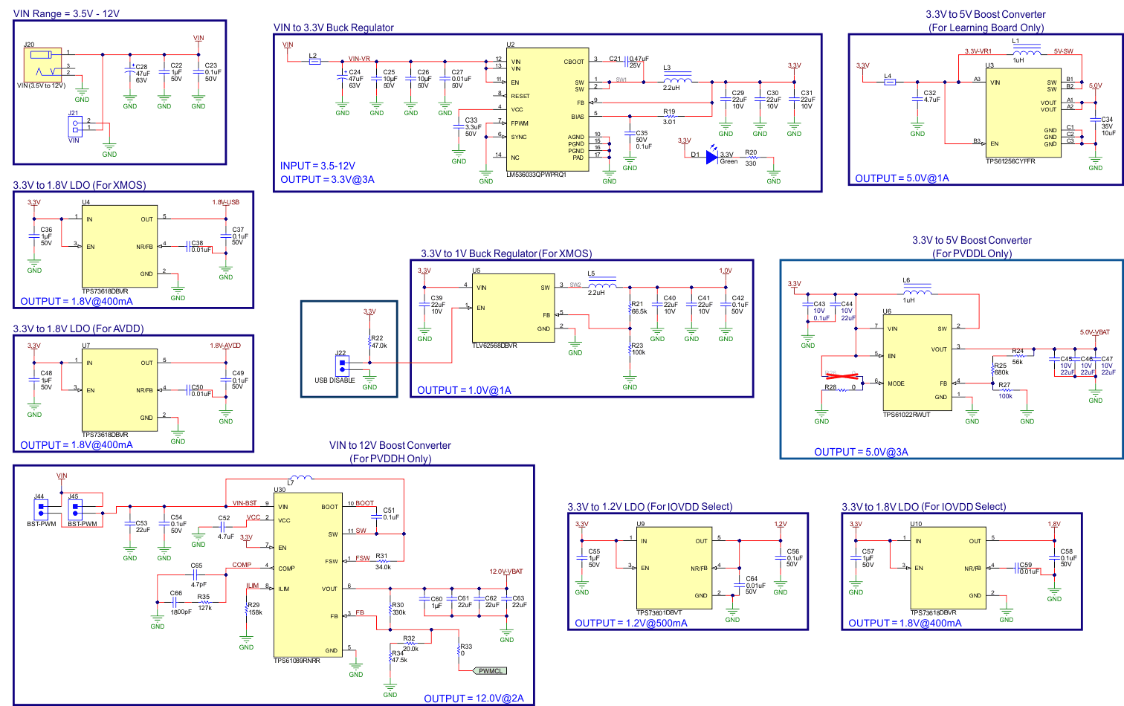The height and width of the screenshot is (706, 1124).
Task: Select the J45 BST-PWM header symbol
Action: coord(74,509)
